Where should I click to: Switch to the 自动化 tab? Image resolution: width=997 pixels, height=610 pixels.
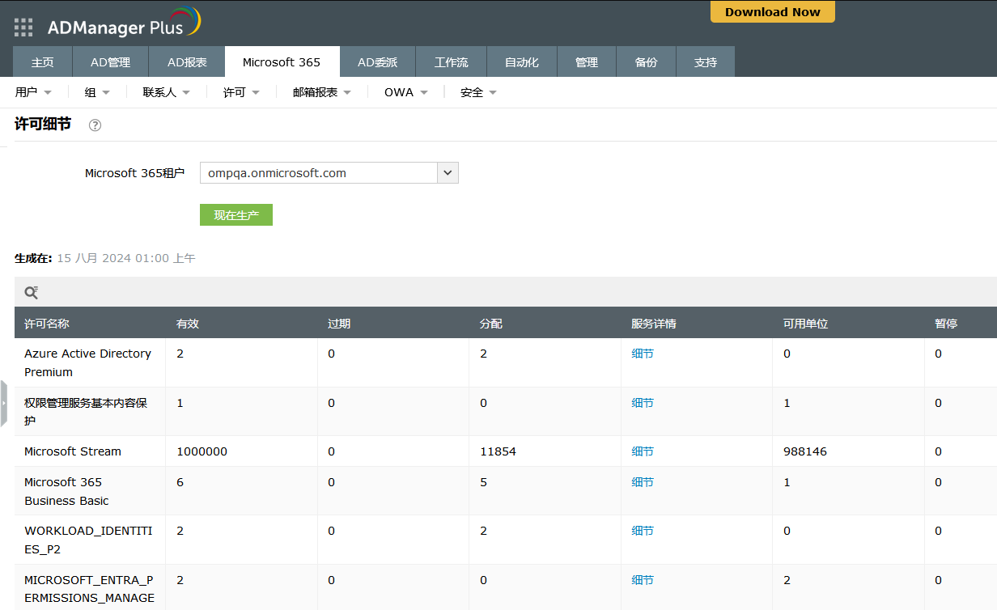click(x=522, y=62)
